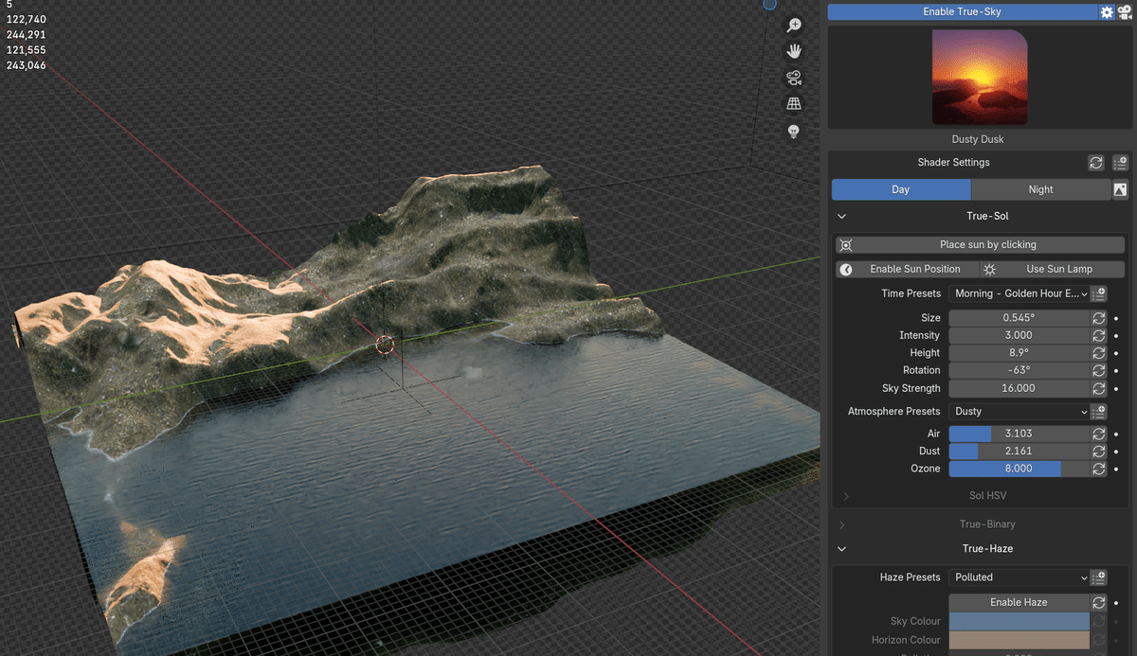Screen dimensions: 1137x656
Task: Refresh the sun Intensity value
Action: [x=1097, y=335]
